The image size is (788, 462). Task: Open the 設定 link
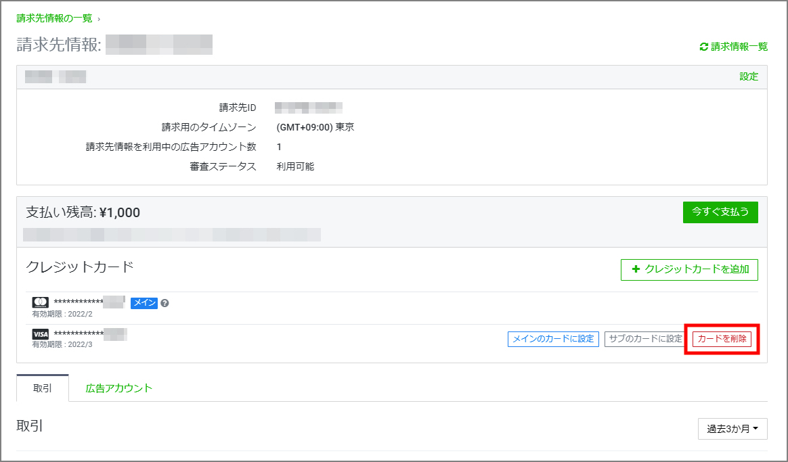[749, 76]
